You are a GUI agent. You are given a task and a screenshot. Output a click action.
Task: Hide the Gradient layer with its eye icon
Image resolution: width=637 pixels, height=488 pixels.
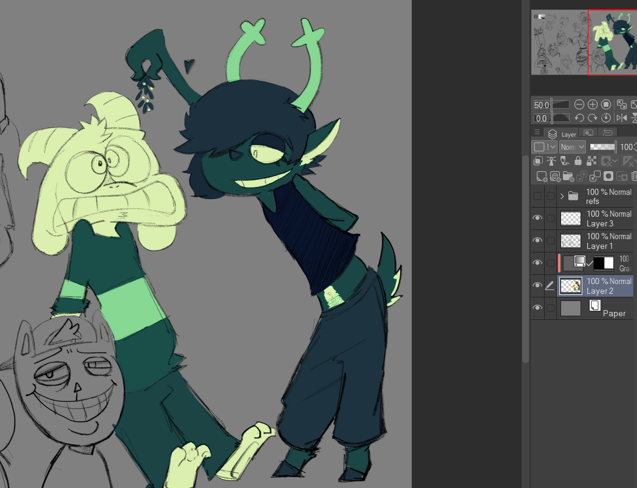[537, 263]
